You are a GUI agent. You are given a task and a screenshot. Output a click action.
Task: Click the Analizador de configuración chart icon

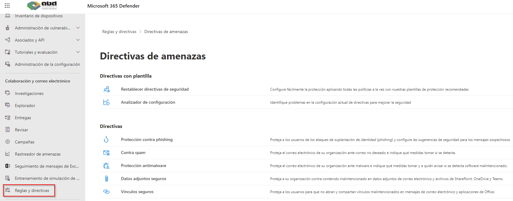(106, 102)
